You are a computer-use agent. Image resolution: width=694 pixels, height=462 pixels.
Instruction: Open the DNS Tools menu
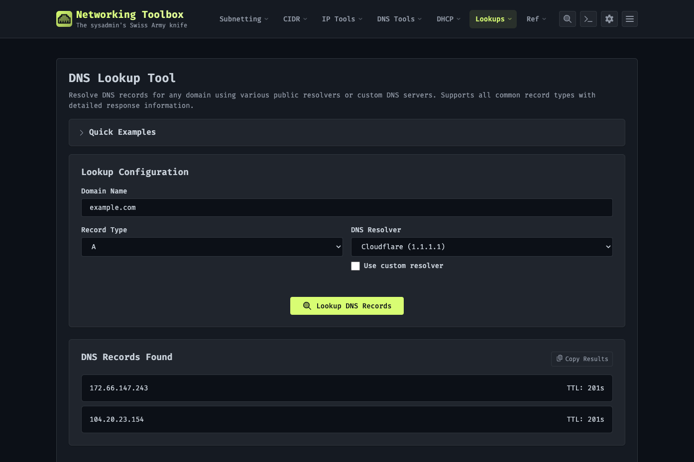click(399, 19)
